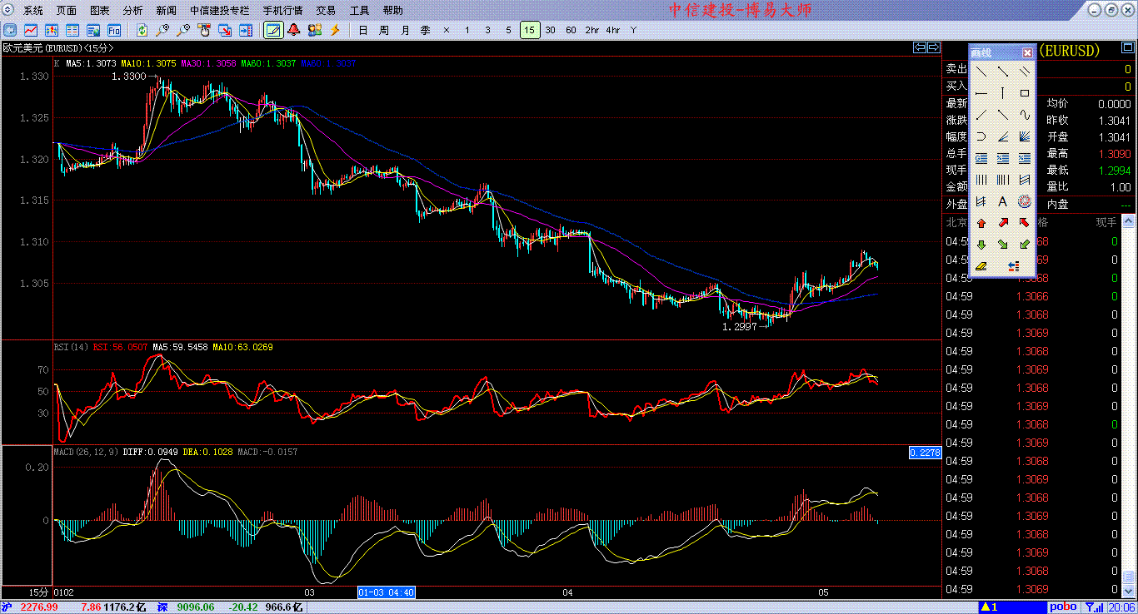Click the red alarm bell icon
The image size is (1138, 614).
click(x=294, y=30)
